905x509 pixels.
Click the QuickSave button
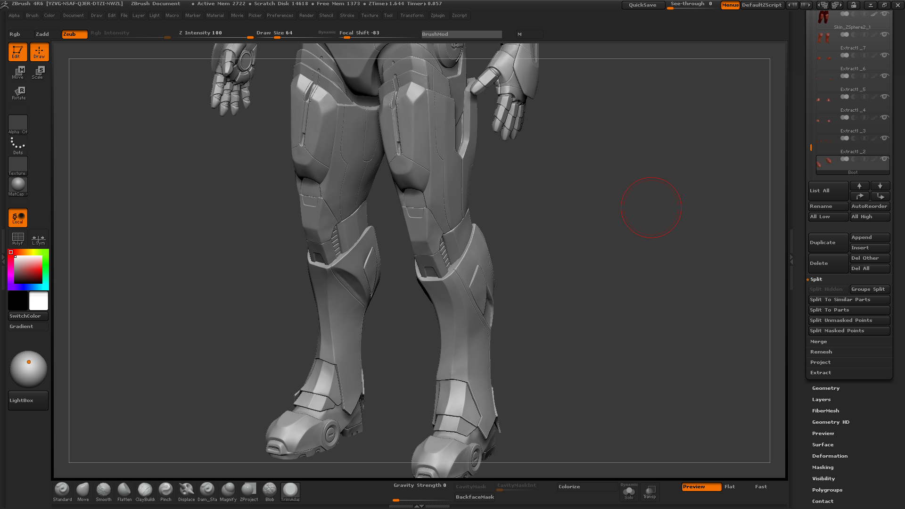(x=643, y=5)
